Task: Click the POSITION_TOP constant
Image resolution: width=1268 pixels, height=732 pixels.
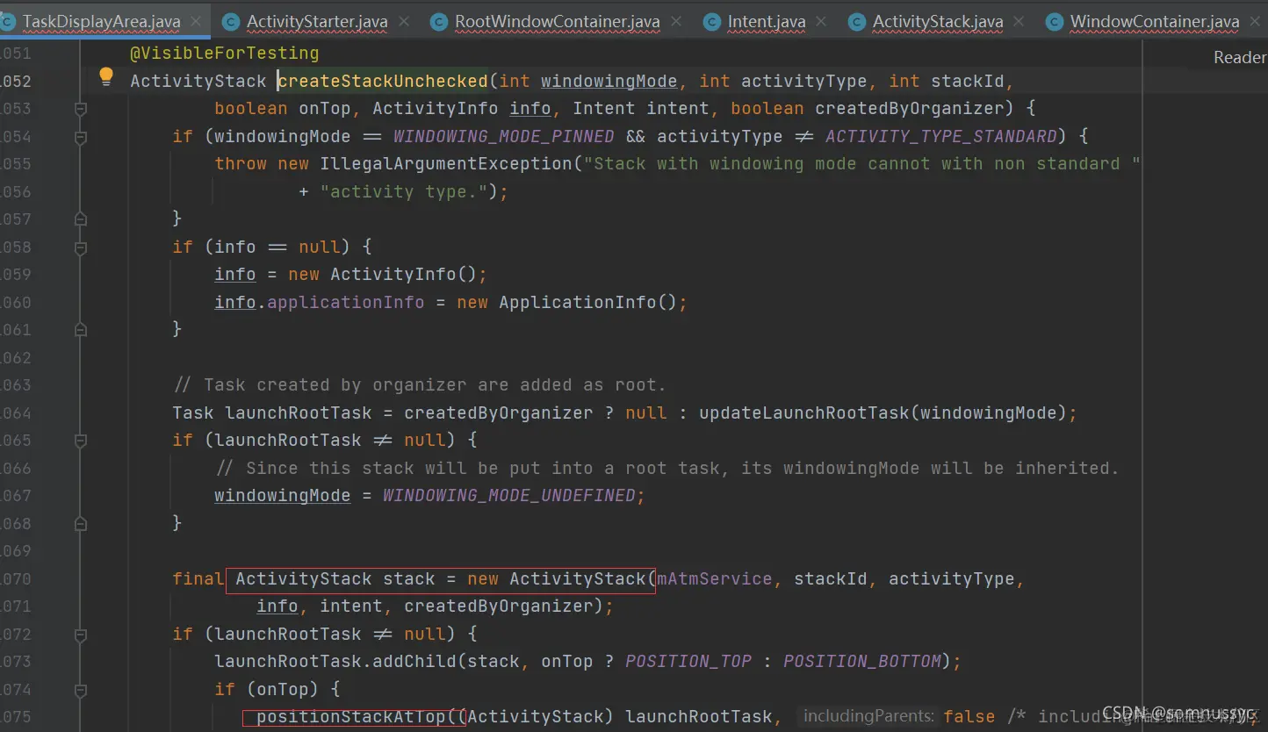Action: [x=688, y=661]
